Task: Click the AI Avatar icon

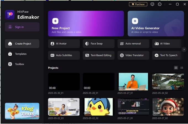Action: click(x=52, y=44)
